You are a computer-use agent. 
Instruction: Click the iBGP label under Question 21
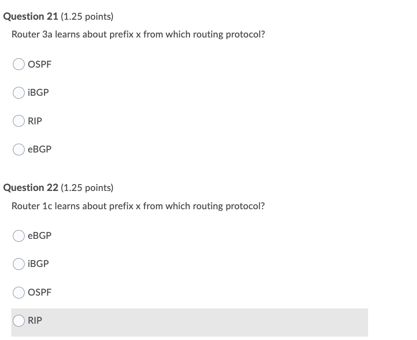pos(38,92)
